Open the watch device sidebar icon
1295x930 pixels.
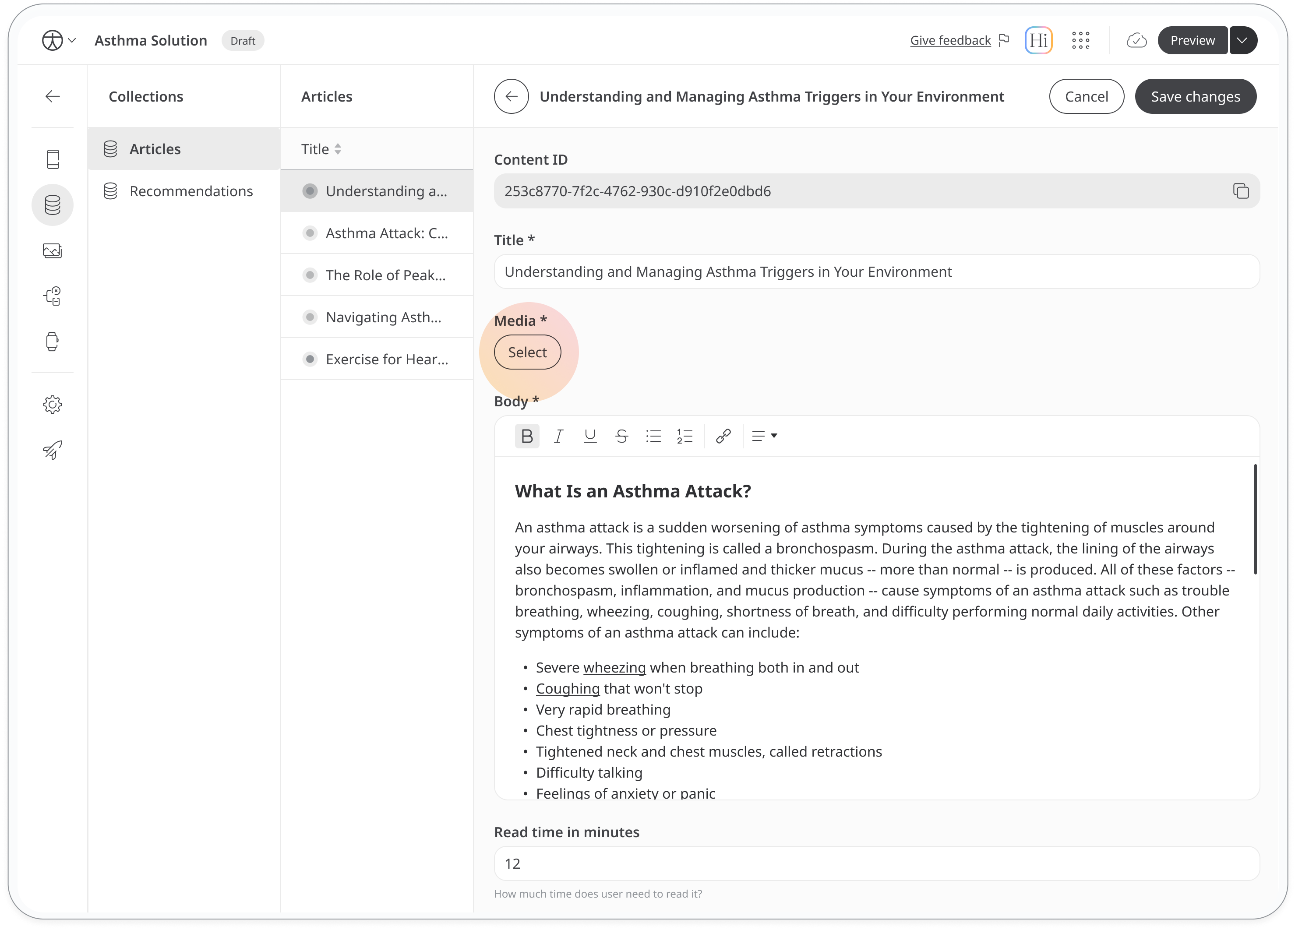pyautogui.click(x=53, y=342)
